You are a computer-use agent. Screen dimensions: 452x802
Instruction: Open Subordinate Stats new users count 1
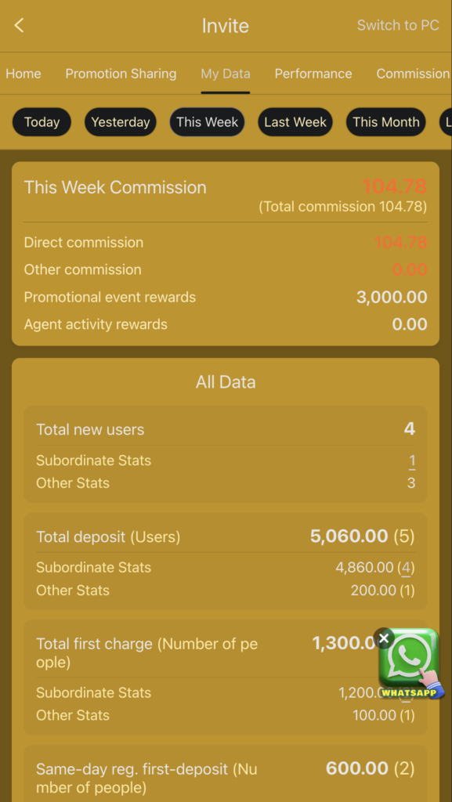[x=411, y=461]
